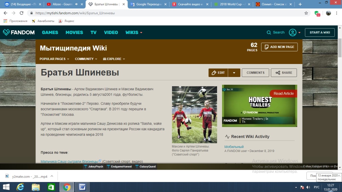The image size is (342, 192).
Task: Click the Chrome forward arrow
Action: (13, 13)
